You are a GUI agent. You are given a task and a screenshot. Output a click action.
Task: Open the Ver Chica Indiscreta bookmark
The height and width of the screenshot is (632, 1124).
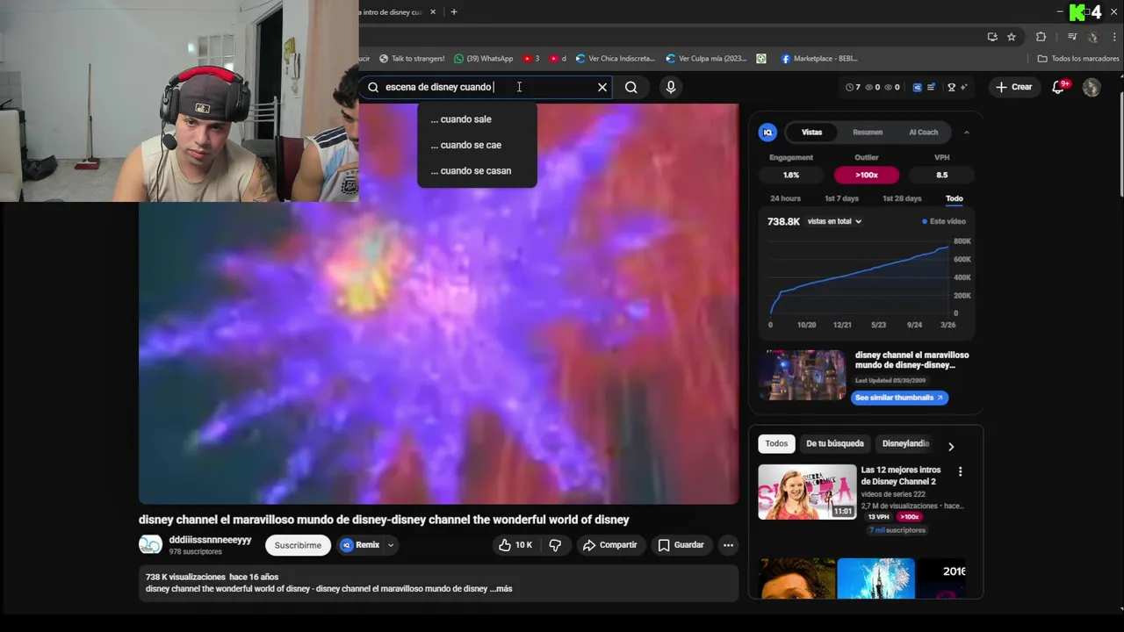616,59
